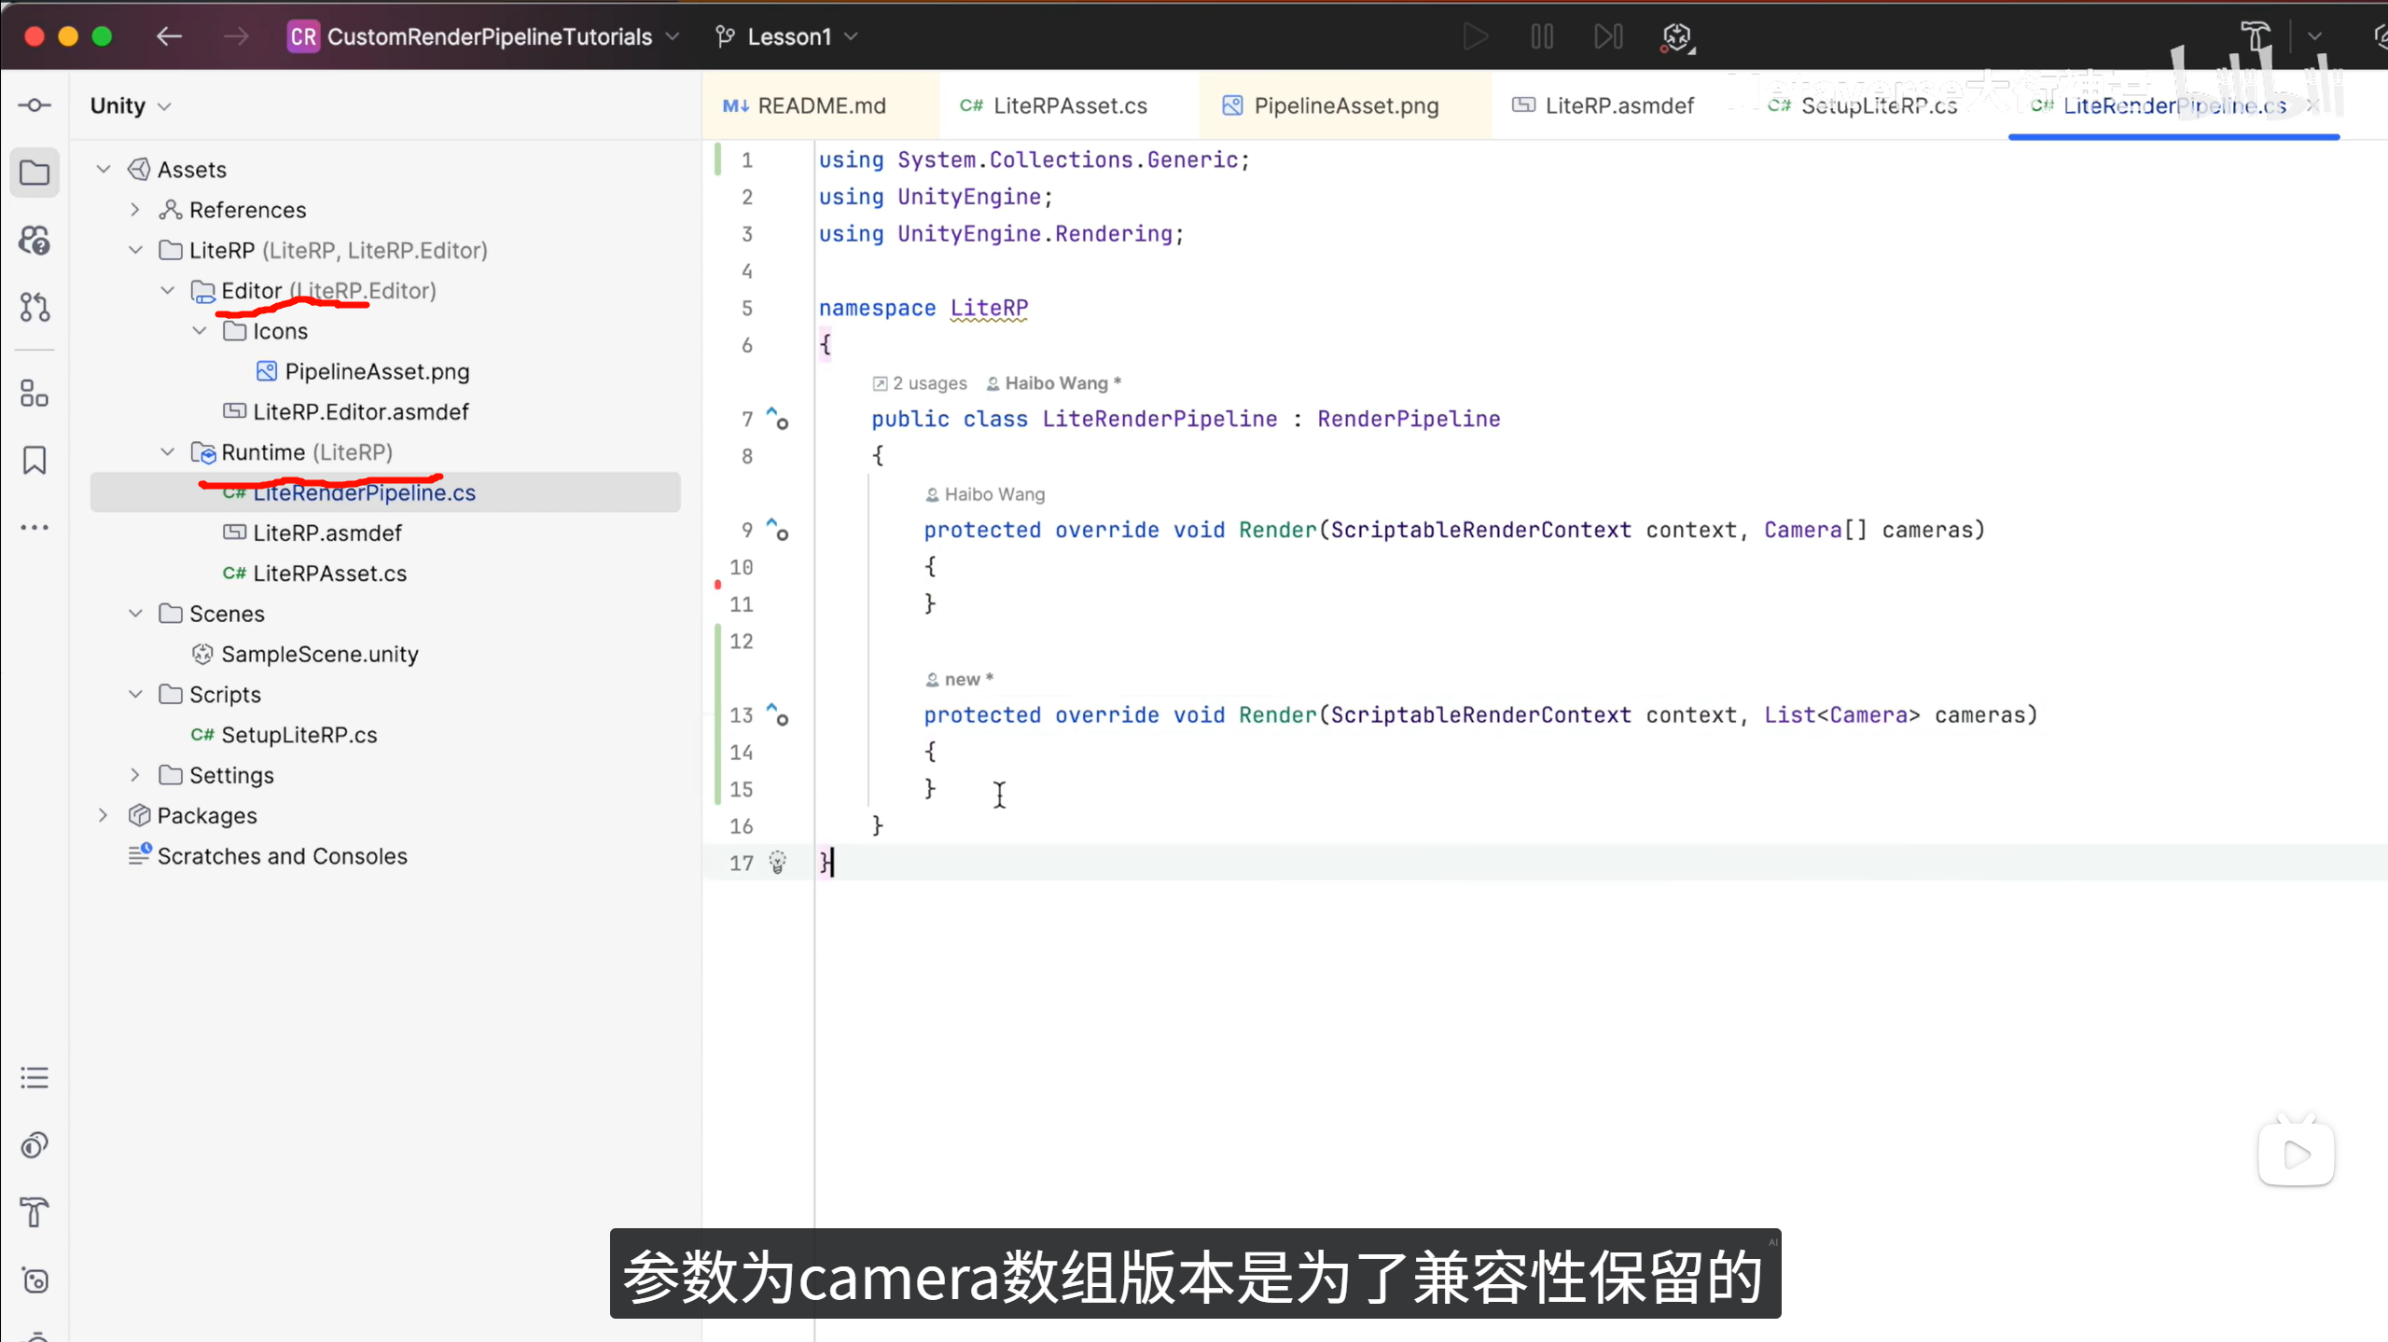Open the Bookmarks tool window
This screenshot has width=2388, height=1342.
click(35, 460)
